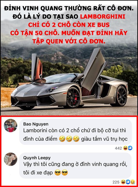Click the Lamborghini car photo
The image size is (138, 187).
click(x=69, y=58)
